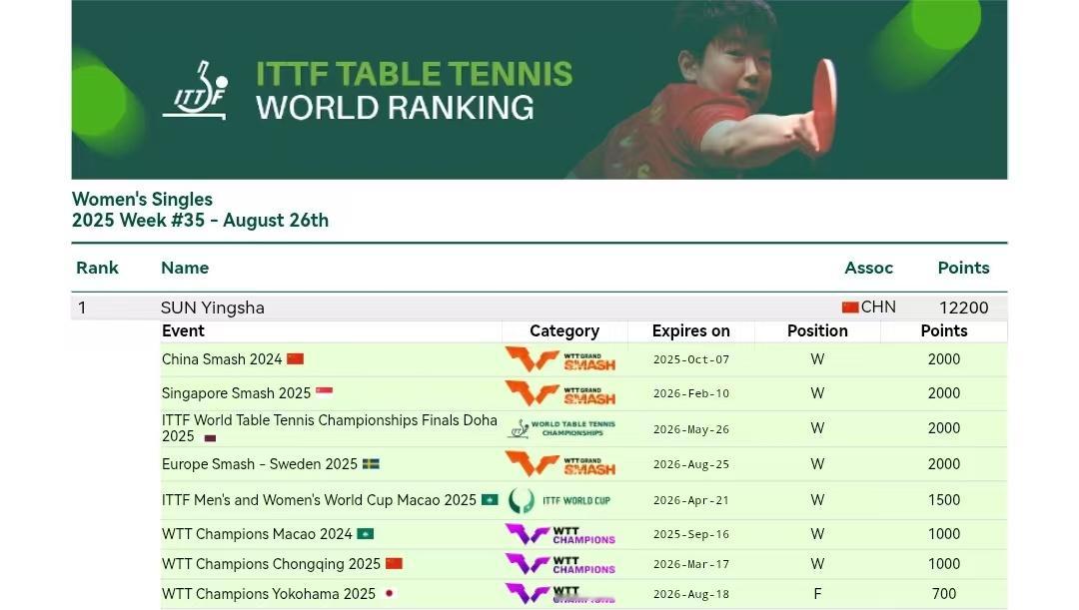This screenshot has height=610, width=1079.
Task: Click the China flag next to CHN
Action: 850,307
